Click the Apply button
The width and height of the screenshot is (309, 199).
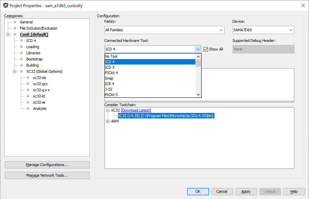point(246,191)
